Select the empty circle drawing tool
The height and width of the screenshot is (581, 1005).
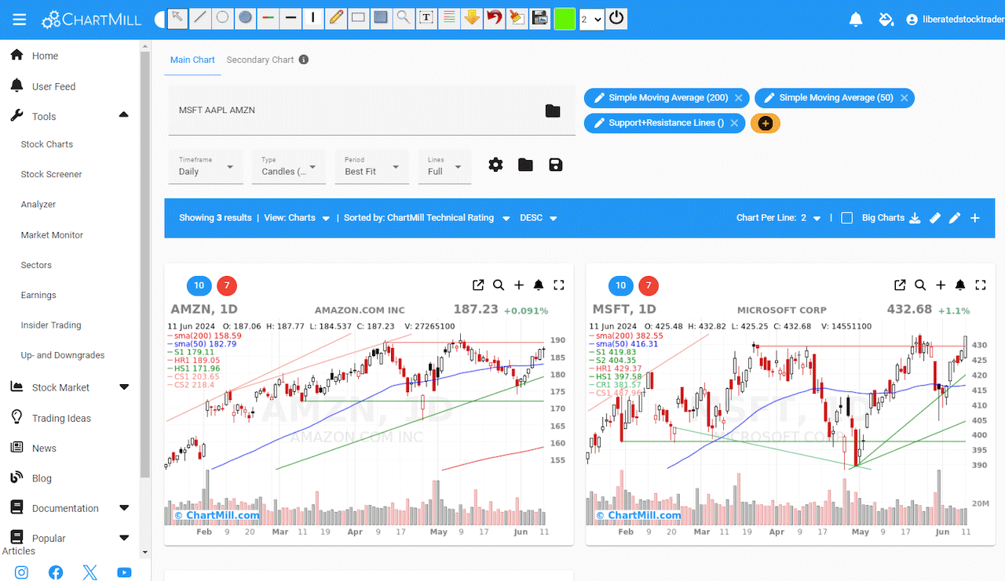click(223, 17)
